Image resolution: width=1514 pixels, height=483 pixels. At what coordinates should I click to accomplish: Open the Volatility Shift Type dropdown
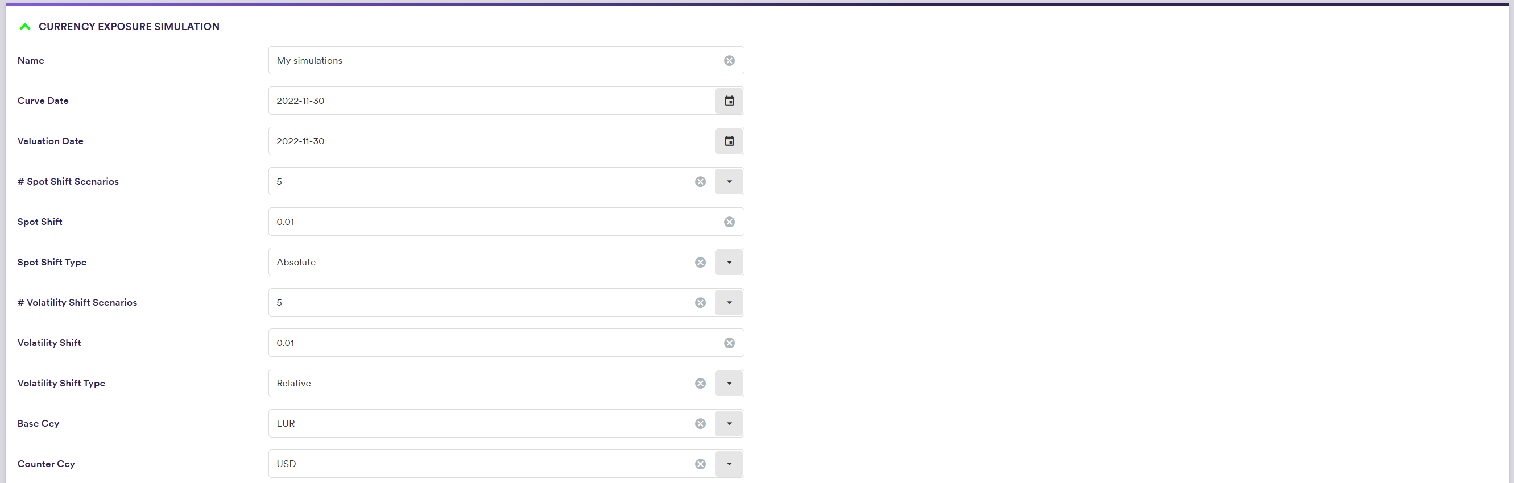coord(729,383)
